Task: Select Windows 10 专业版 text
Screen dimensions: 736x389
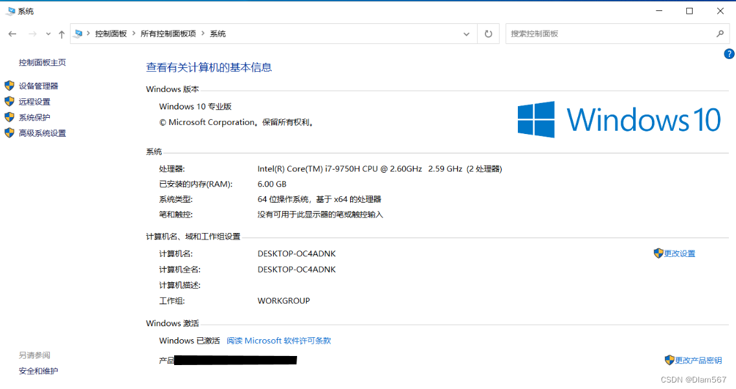Action: coord(195,107)
